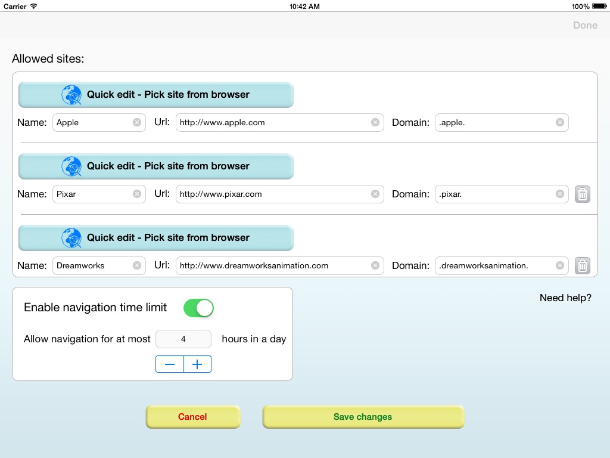Tap the 10:42 AM clock
This screenshot has height=458, width=610.
304,6
